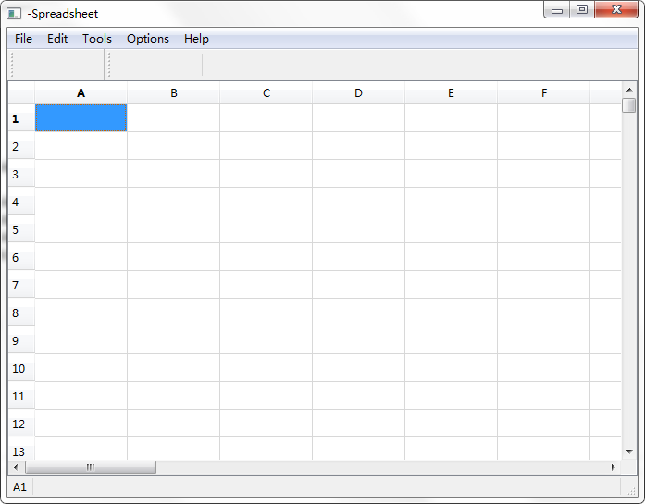Select cell F10
This screenshot has width=645, height=504.
point(544,368)
